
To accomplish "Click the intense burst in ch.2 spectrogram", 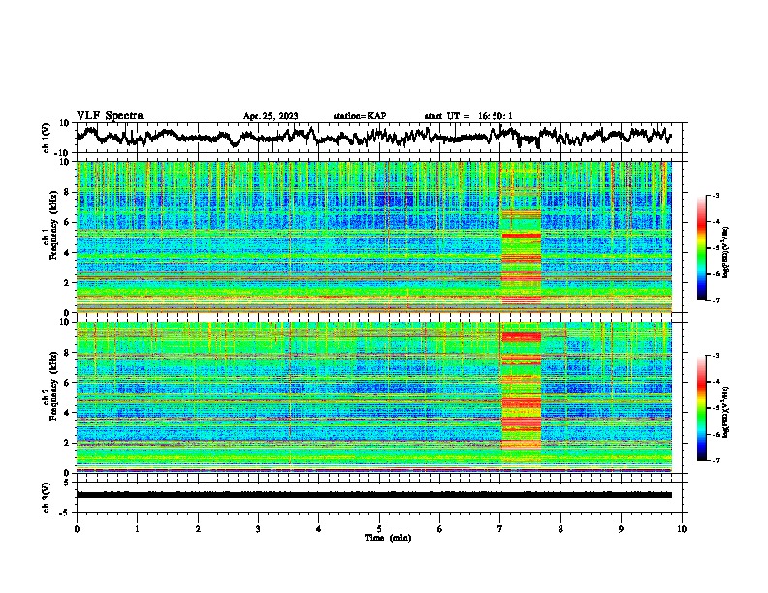I will [521, 393].
